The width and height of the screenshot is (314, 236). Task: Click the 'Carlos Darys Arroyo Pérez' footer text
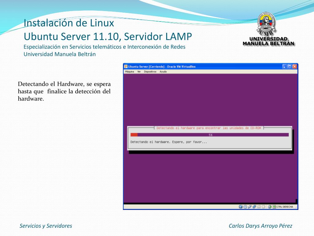tap(260, 226)
